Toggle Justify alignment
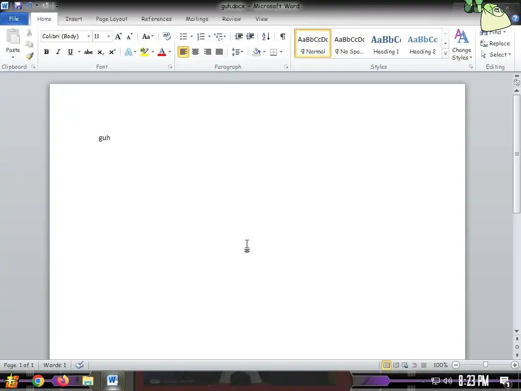521x391 pixels. pyautogui.click(x=219, y=52)
